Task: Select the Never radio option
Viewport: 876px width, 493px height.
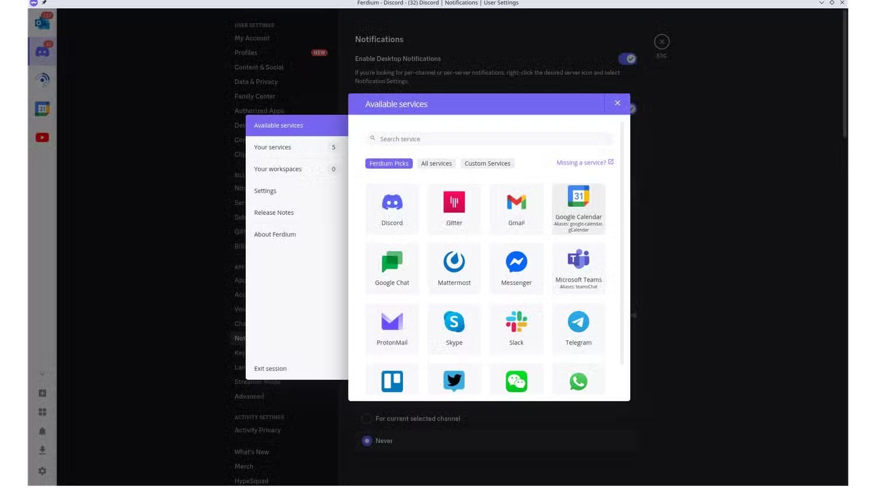Action: (x=367, y=441)
